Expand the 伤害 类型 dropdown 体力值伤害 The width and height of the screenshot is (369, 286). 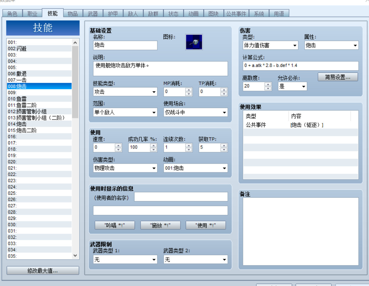tap(270, 45)
